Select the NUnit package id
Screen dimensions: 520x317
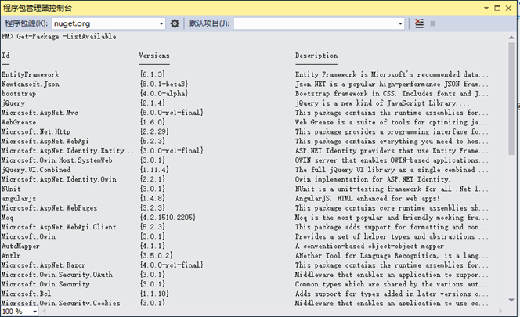point(11,189)
